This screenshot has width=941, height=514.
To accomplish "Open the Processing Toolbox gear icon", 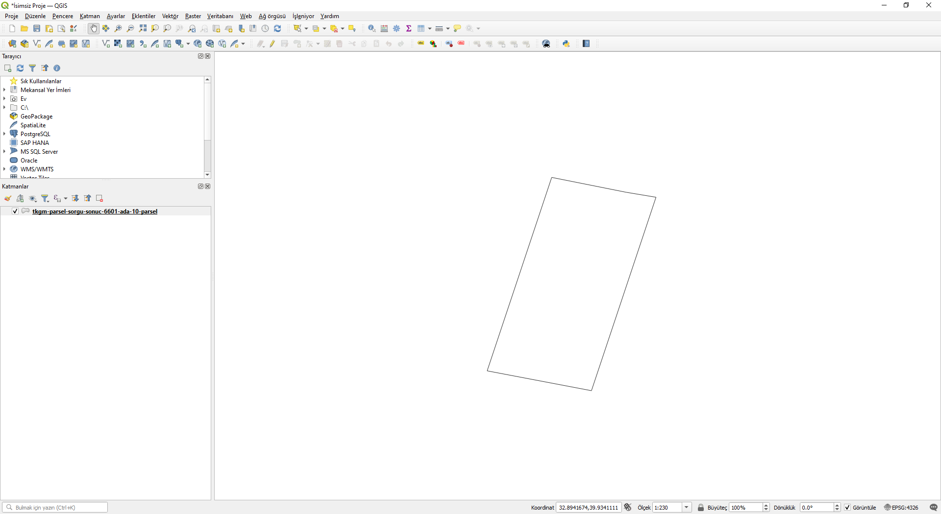I will tap(396, 28).
